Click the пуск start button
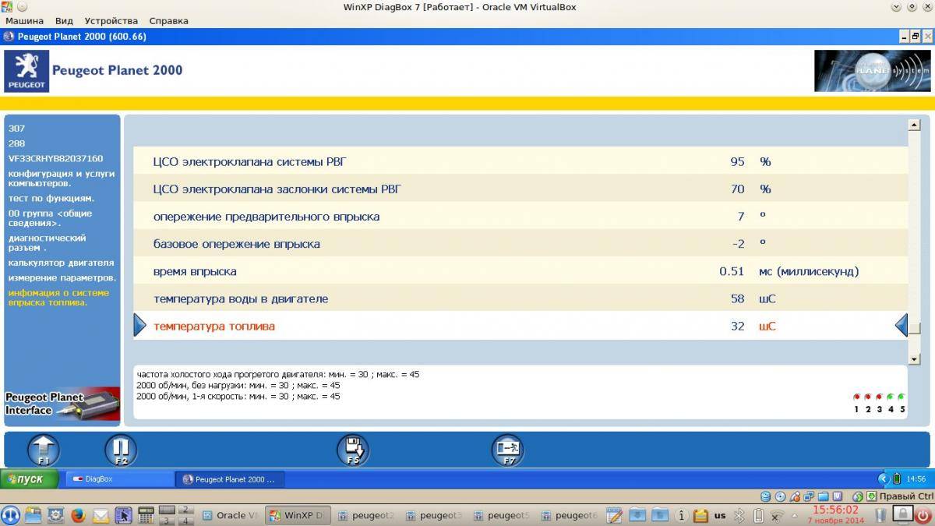The image size is (935, 526). coord(30,479)
